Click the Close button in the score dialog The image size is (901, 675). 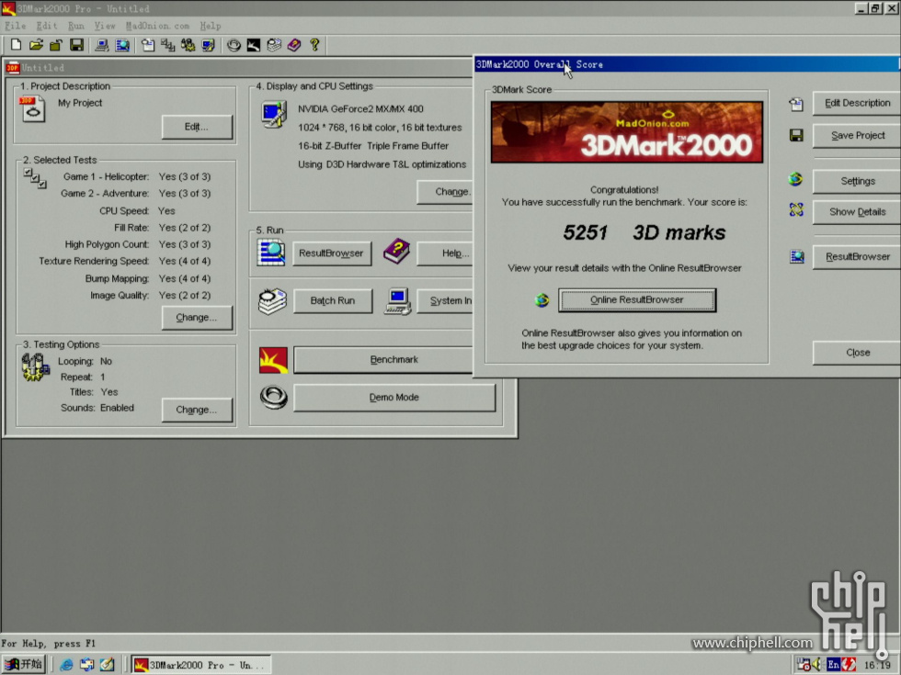tap(856, 353)
